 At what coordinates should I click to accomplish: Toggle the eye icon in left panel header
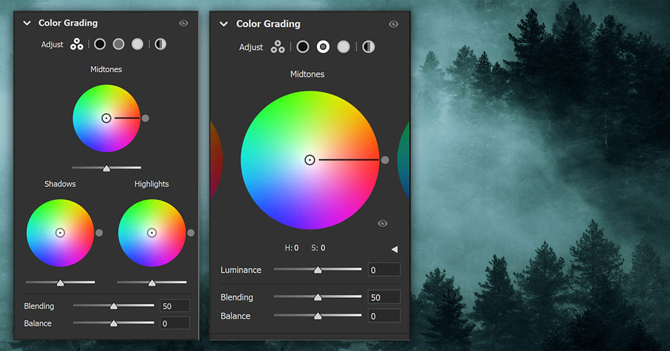tap(184, 23)
